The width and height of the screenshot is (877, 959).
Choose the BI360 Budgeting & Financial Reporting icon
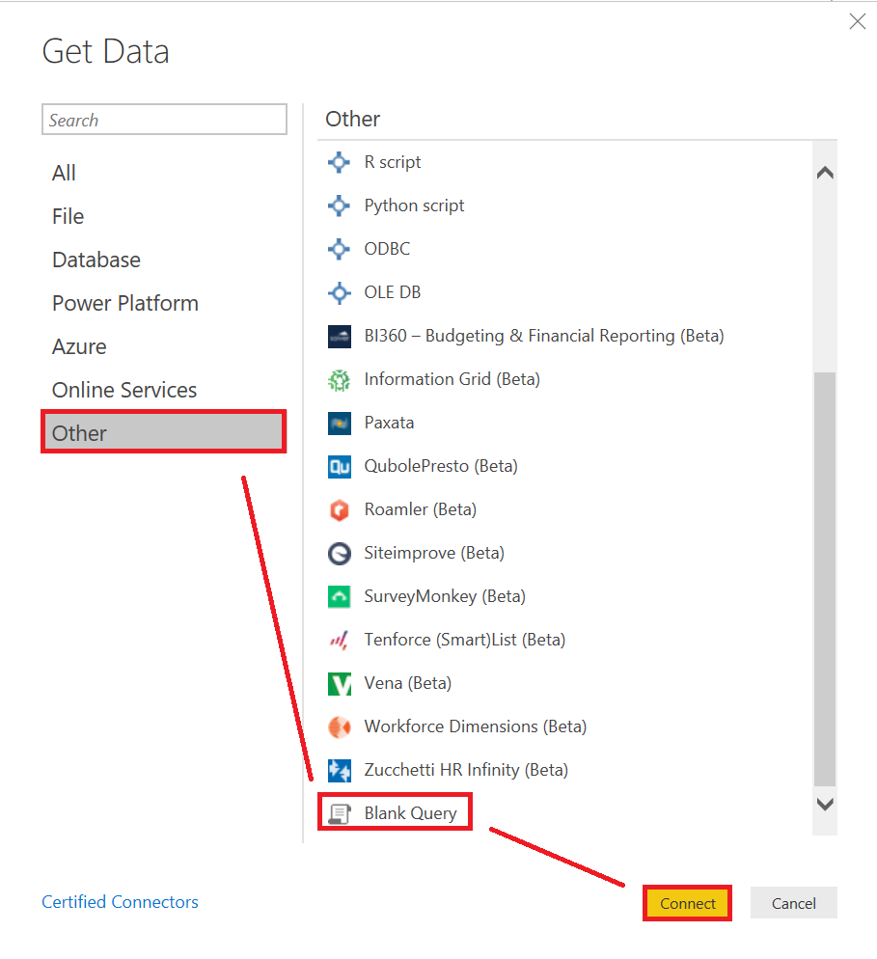[x=339, y=336]
